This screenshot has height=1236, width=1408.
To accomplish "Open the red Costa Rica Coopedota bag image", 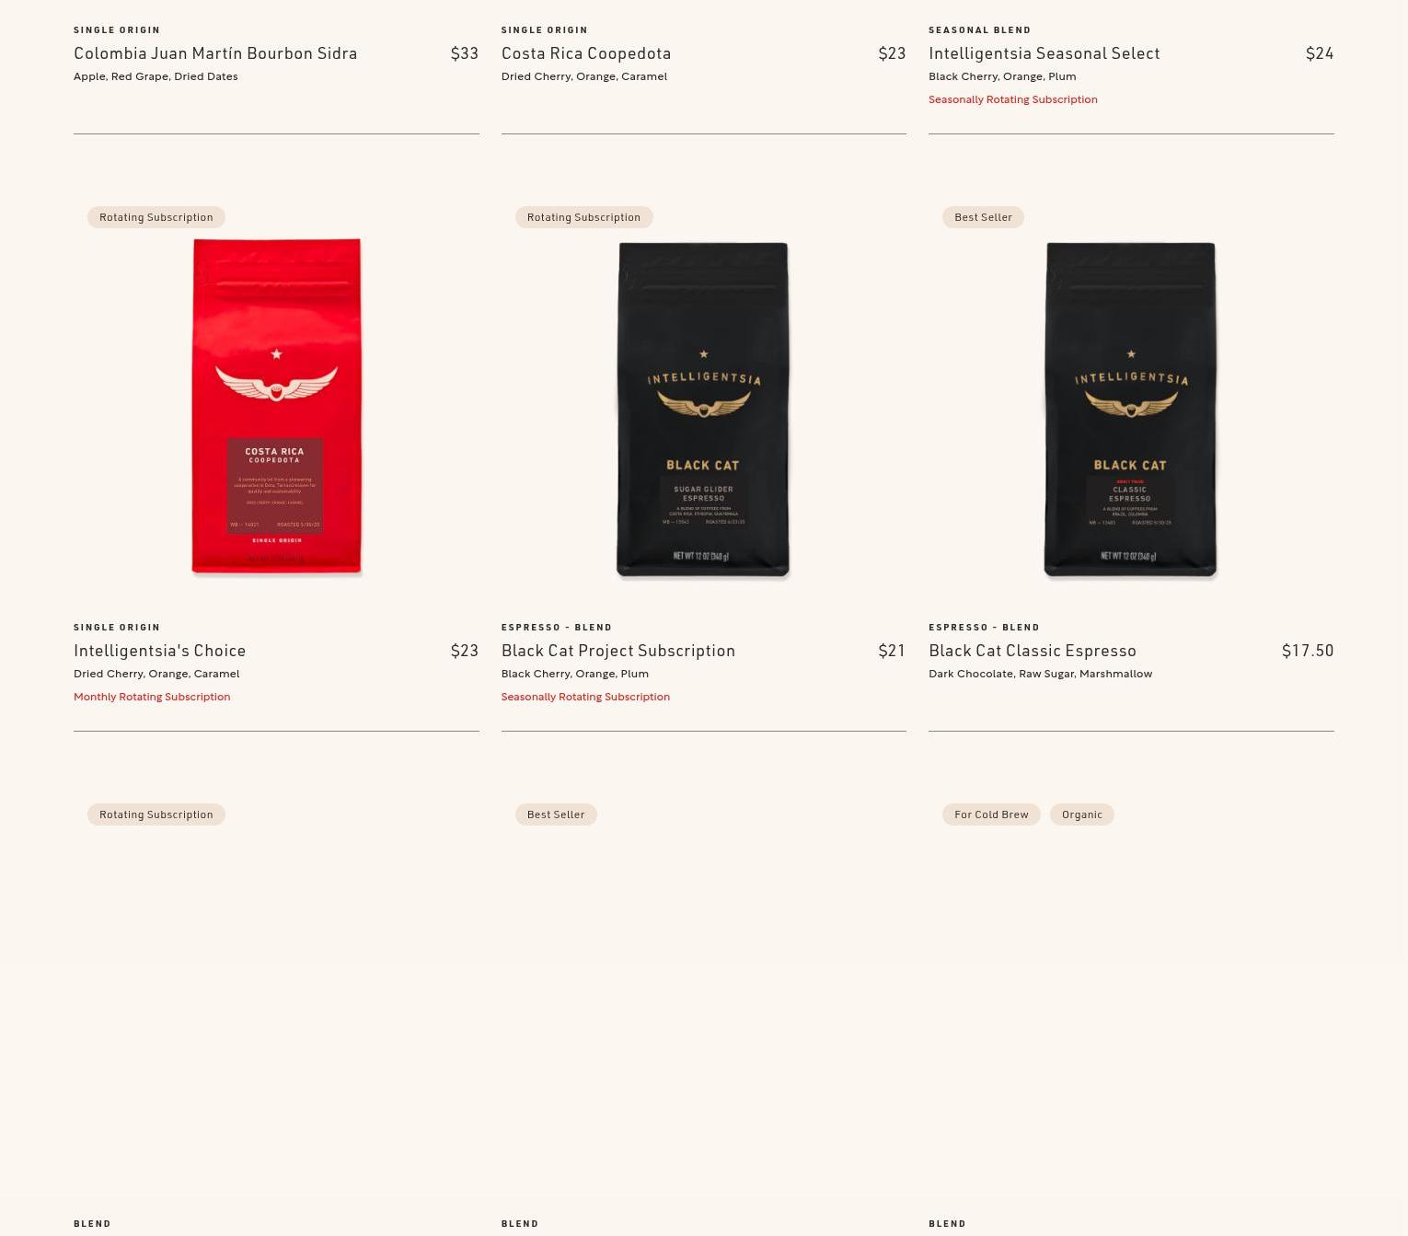I will tap(276, 406).
